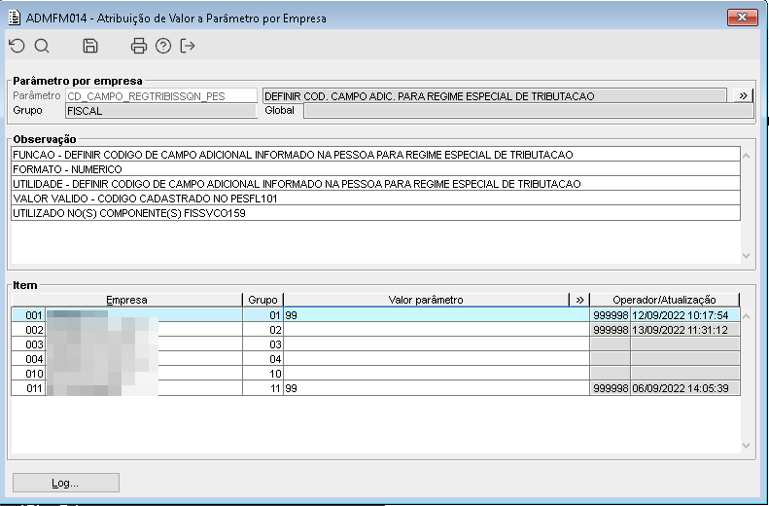This screenshot has height=506, width=769.
Task: Click Observação scrollbar up arrow
Action: click(747, 156)
